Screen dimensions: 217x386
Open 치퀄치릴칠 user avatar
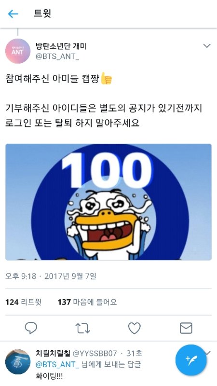pyautogui.click(x=18, y=361)
